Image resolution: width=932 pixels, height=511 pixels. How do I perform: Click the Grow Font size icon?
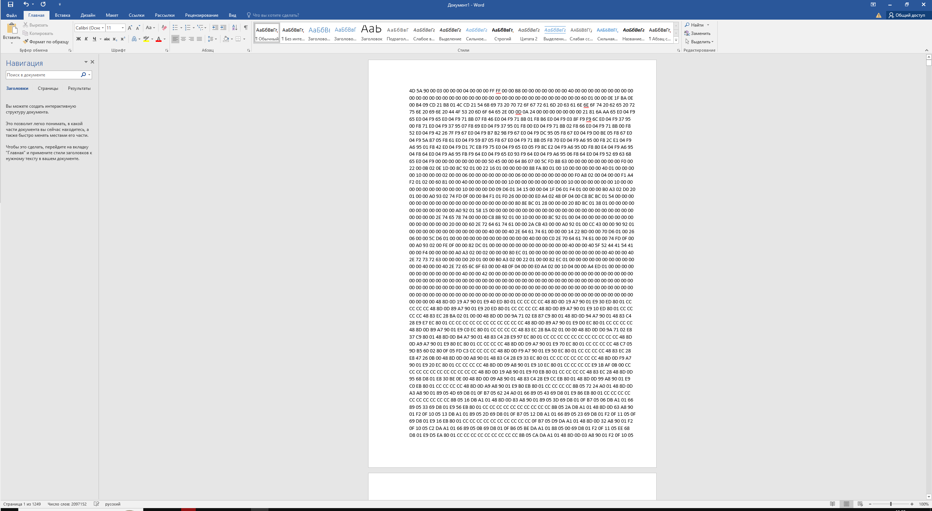click(x=130, y=28)
